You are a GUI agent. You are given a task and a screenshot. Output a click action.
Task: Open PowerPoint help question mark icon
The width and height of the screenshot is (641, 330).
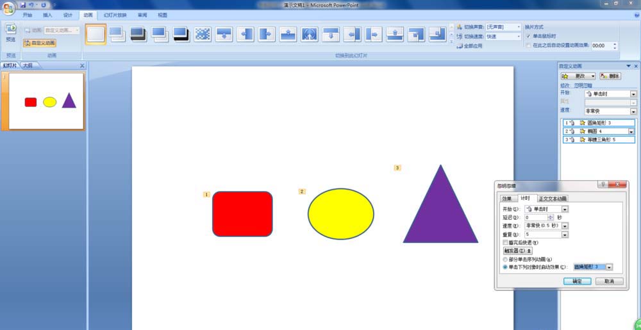[x=637, y=15]
